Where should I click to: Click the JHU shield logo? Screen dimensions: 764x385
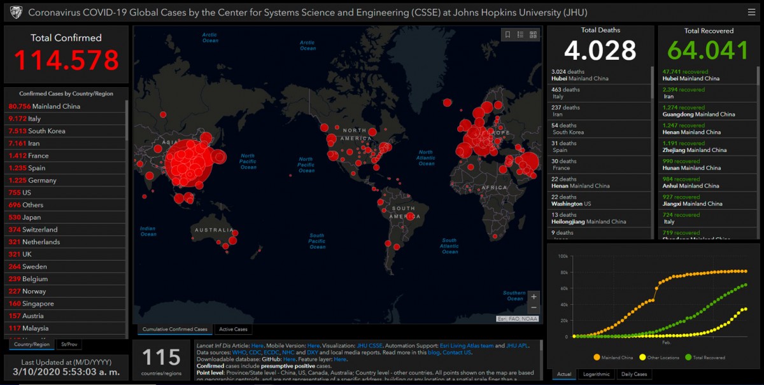[16, 12]
